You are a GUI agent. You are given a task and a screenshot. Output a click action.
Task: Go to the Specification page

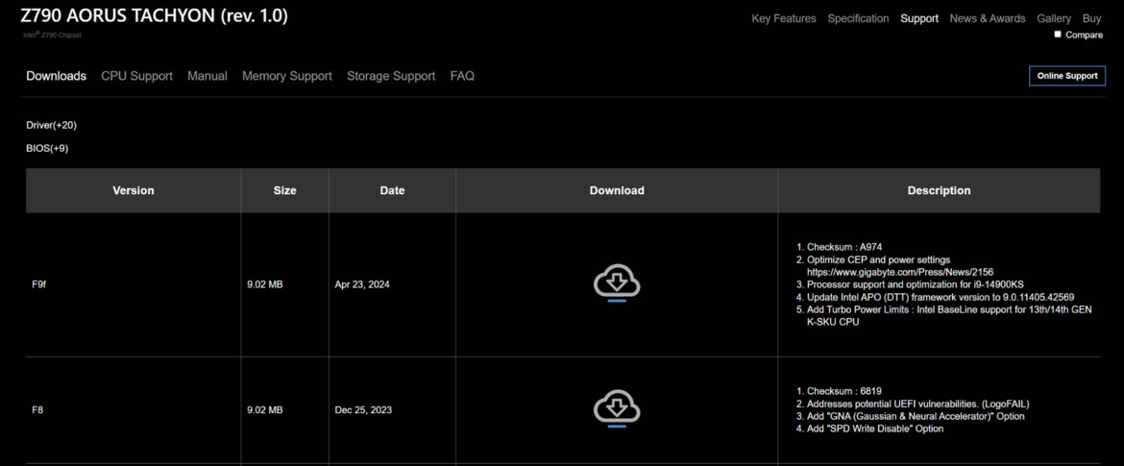[858, 18]
